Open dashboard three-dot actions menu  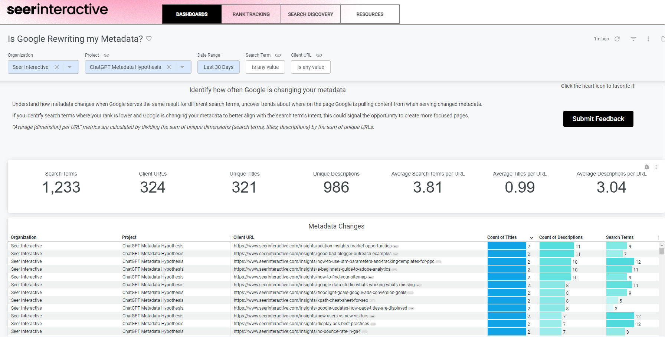648,39
